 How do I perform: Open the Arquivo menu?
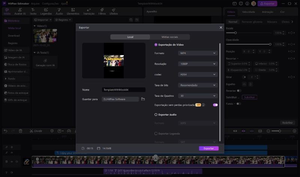(x=35, y=3)
